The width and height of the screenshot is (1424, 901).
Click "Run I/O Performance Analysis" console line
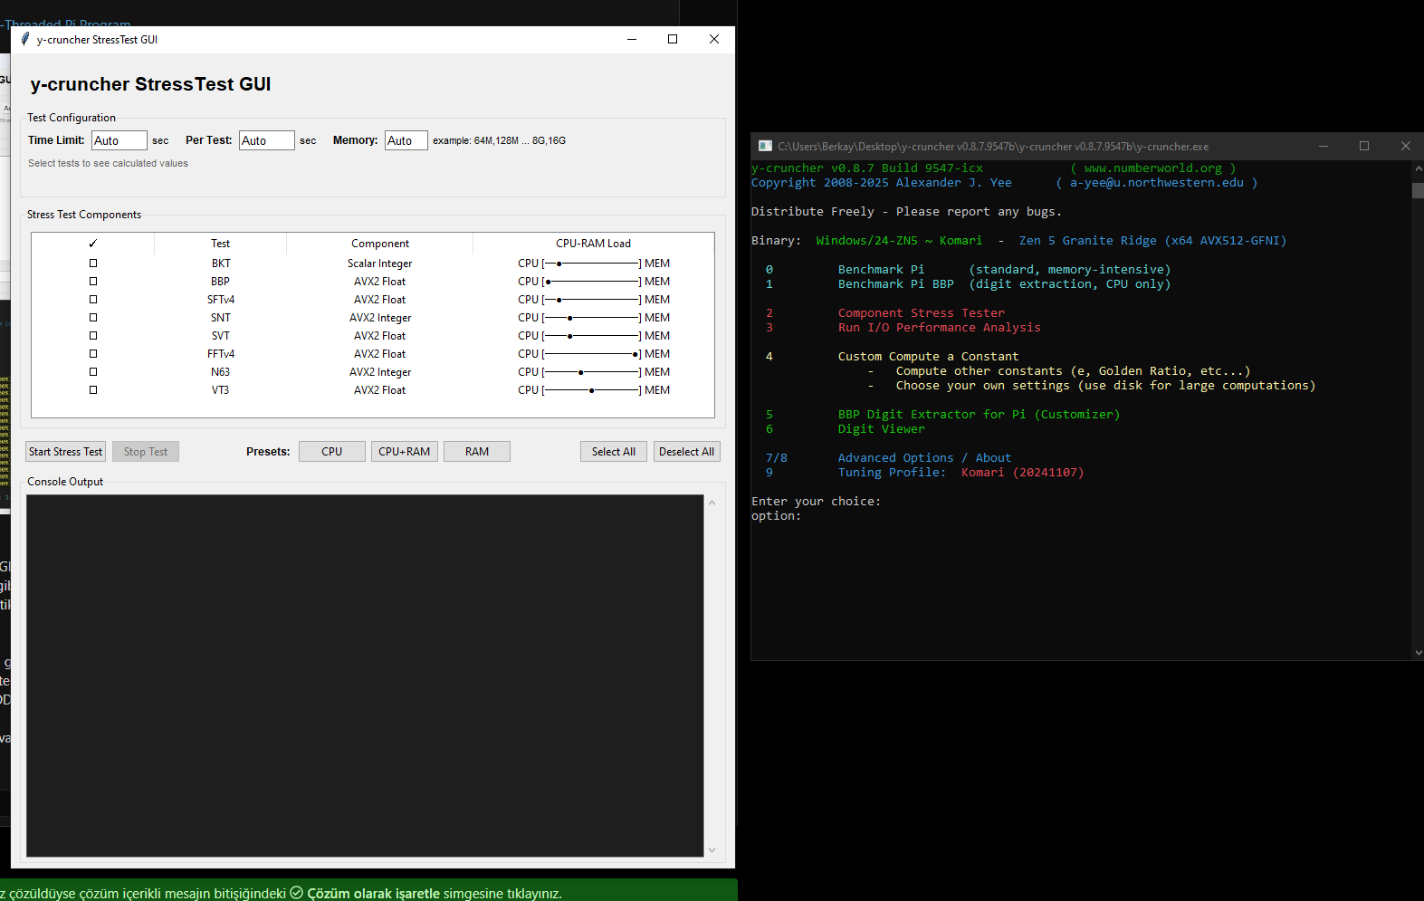pyautogui.click(x=940, y=328)
